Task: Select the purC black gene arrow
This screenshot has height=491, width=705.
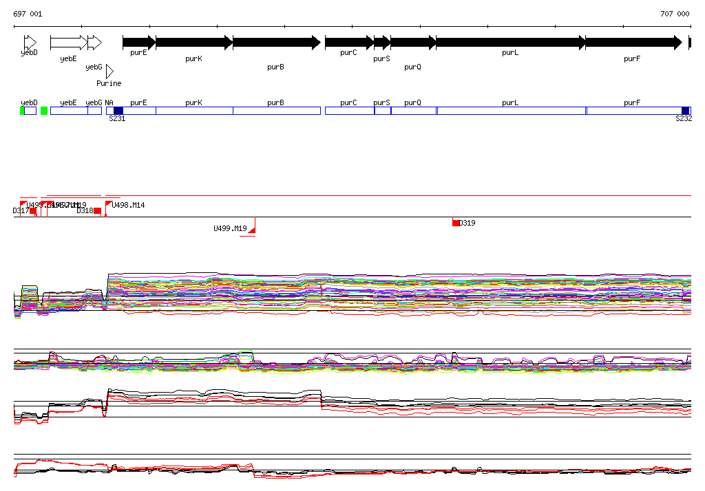Action: pos(348,43)
